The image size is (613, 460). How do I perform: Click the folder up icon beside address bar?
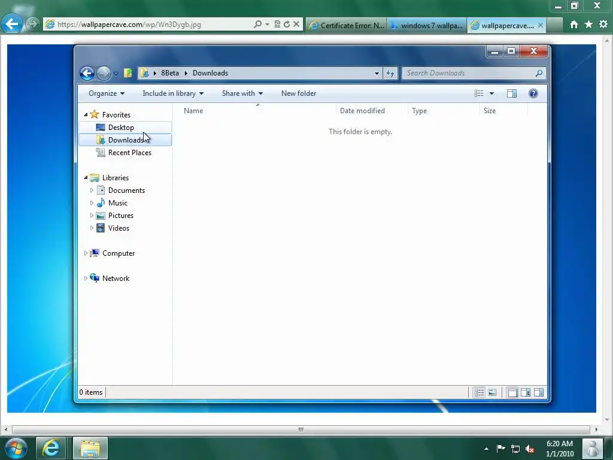click(128, 73)
